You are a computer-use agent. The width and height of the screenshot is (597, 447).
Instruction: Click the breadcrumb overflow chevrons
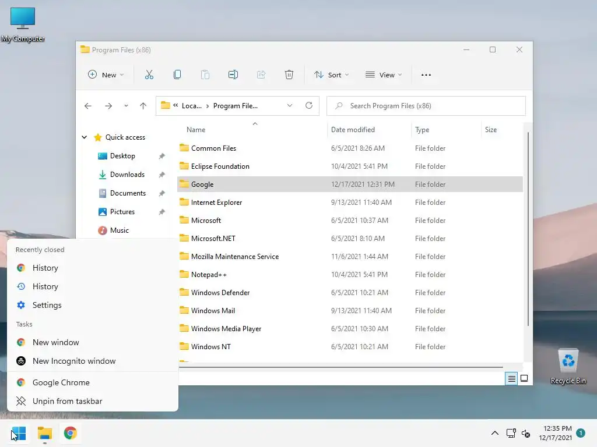(175, 105)
